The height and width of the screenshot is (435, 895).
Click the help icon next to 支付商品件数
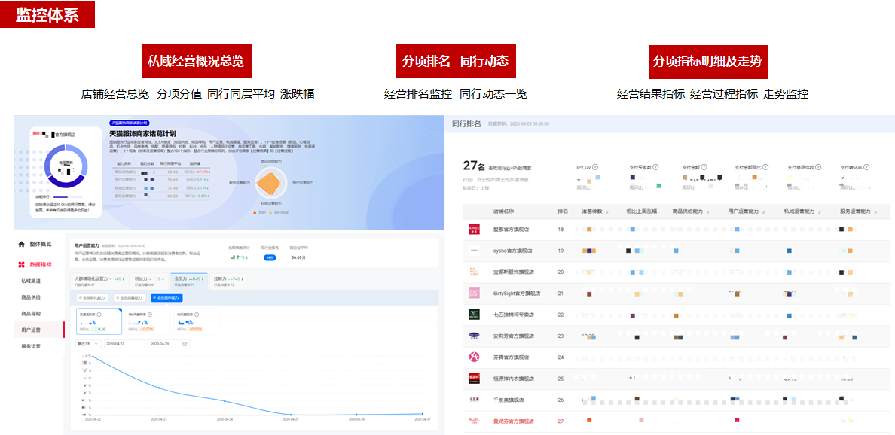[x=819, y=167]
